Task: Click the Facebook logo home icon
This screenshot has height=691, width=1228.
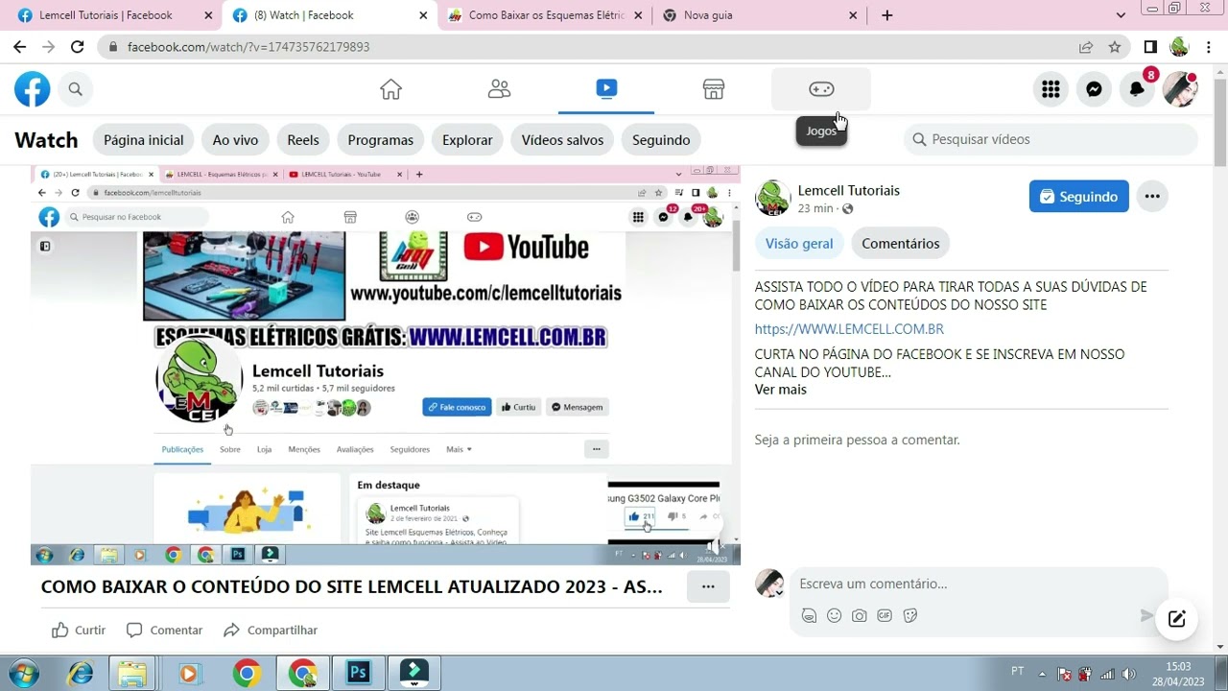Action: tap(32, 89)
